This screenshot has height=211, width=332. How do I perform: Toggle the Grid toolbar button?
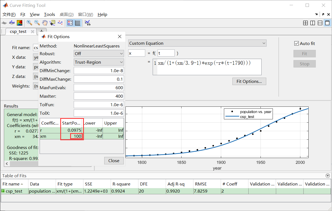78,23
